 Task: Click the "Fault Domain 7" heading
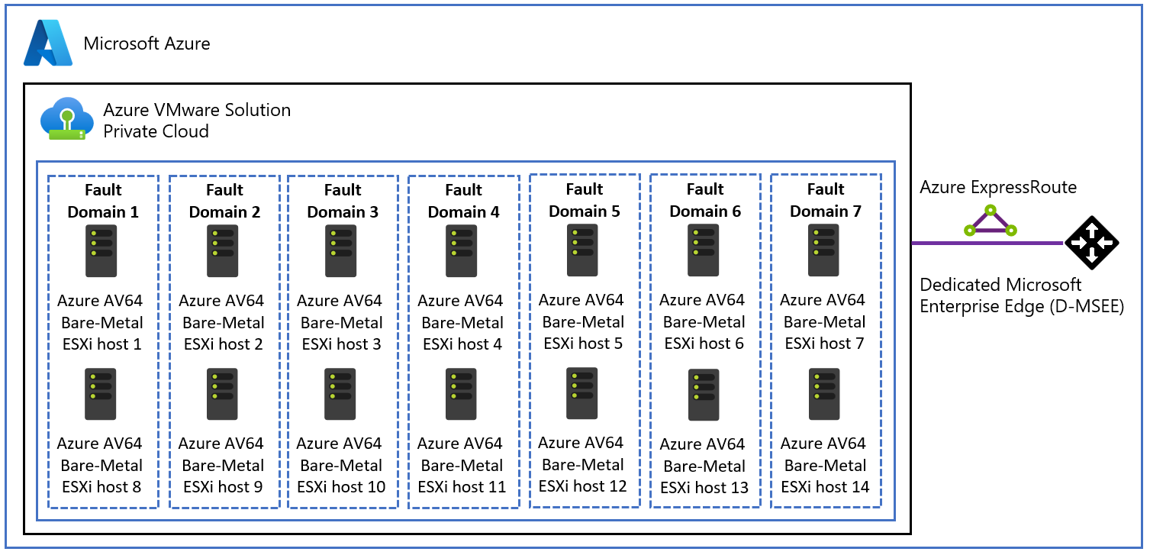[826, 200]
